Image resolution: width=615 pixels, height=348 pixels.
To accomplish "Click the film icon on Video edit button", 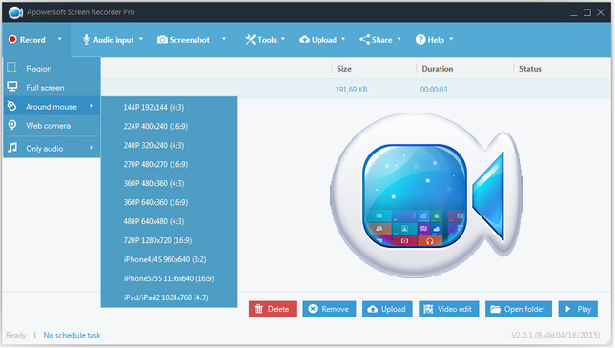I will click(428, 309).
